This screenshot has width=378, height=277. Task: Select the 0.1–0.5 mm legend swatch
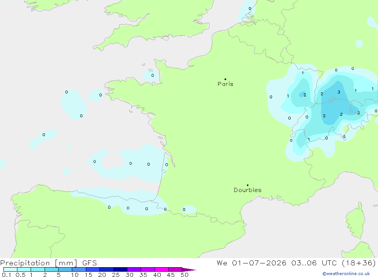point(10,269)
